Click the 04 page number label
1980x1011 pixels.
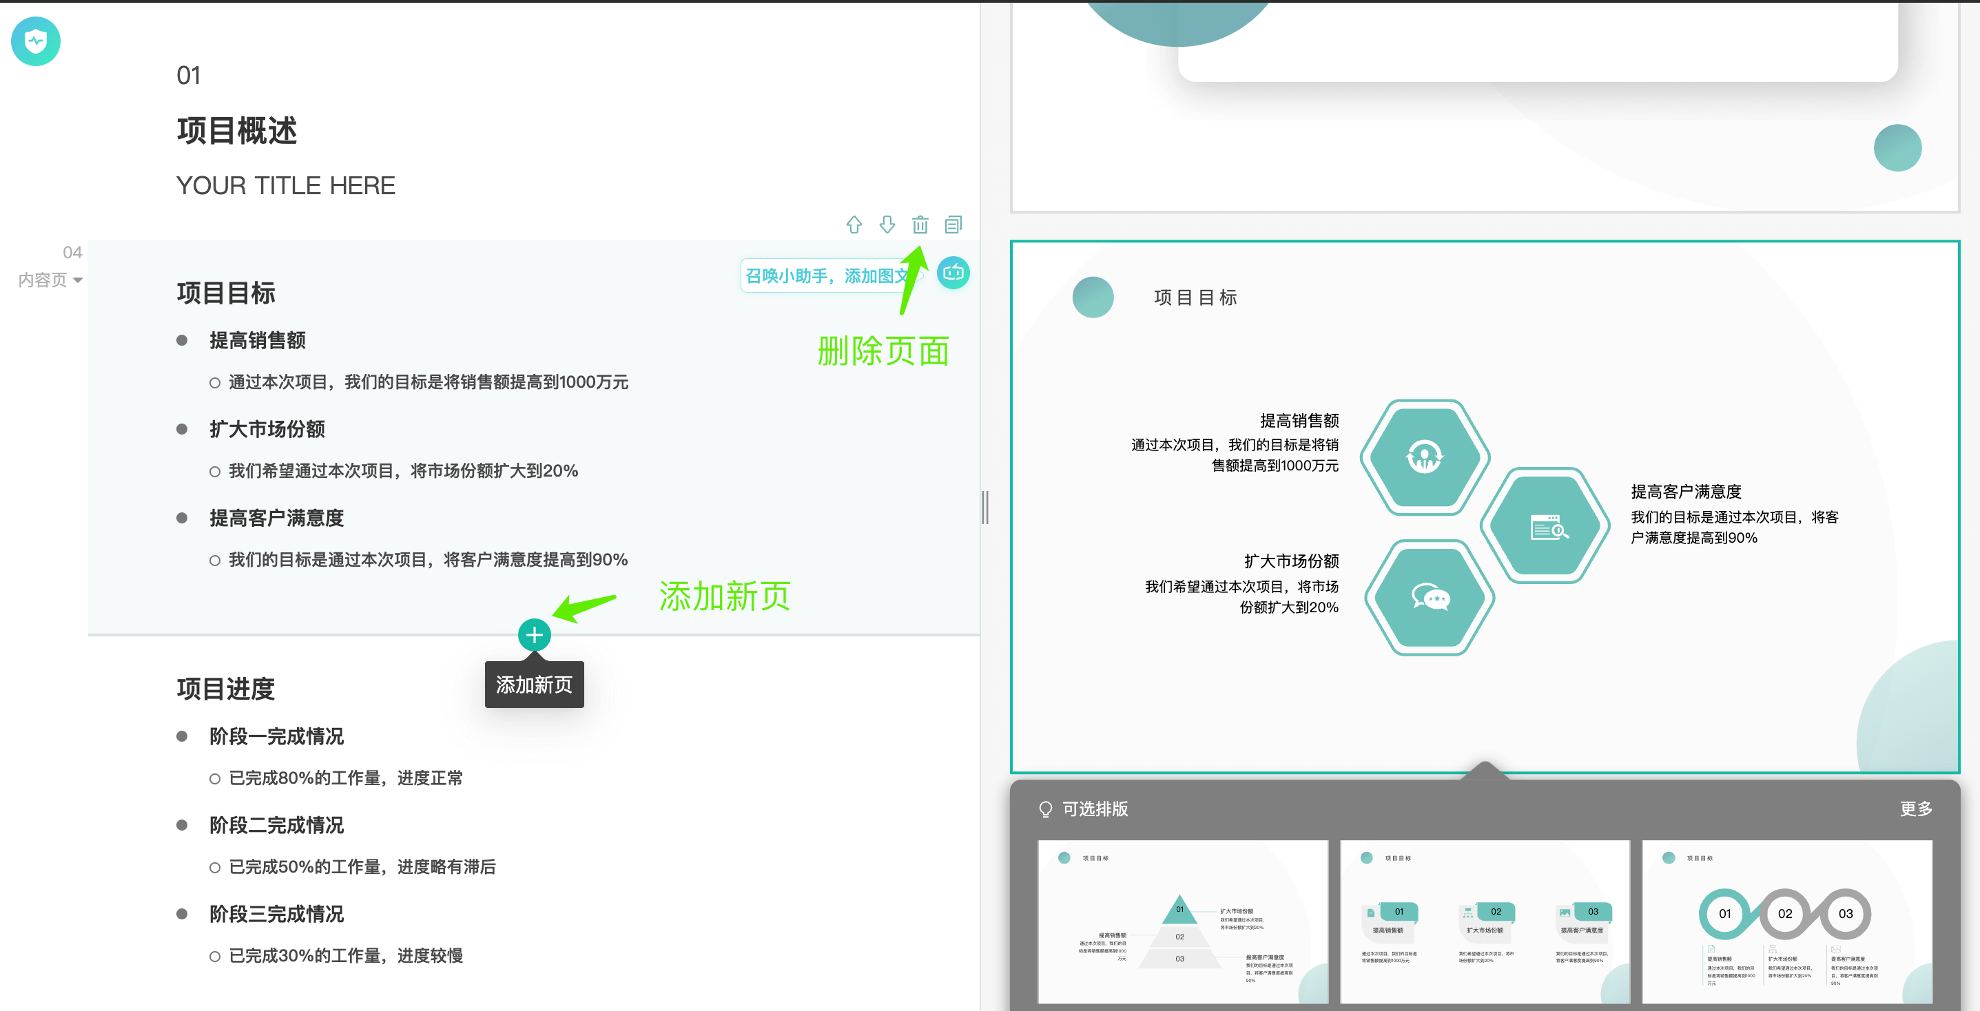(72, 252)
